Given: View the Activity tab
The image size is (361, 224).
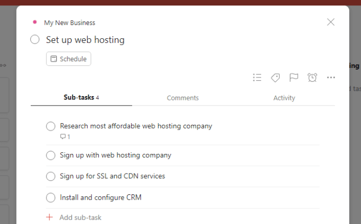Looking at the screenshot, I should pos(284,98).
